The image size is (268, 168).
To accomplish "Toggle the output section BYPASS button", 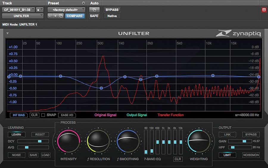I will click(x=251, y=134).
